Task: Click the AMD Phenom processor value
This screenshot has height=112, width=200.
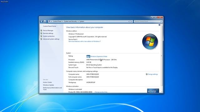Action: 101,59
